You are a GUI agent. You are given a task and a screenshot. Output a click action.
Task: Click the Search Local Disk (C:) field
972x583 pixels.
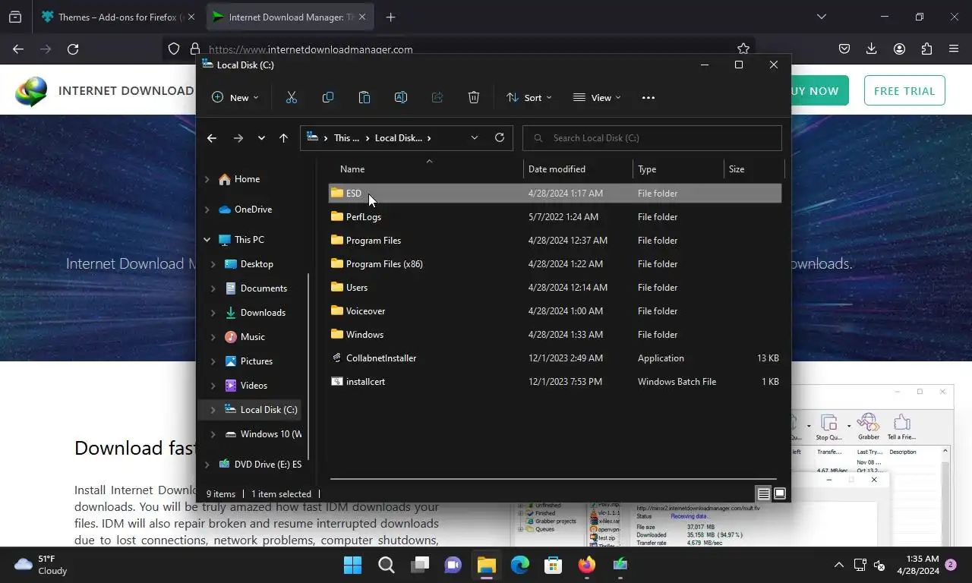pos(652,138)
